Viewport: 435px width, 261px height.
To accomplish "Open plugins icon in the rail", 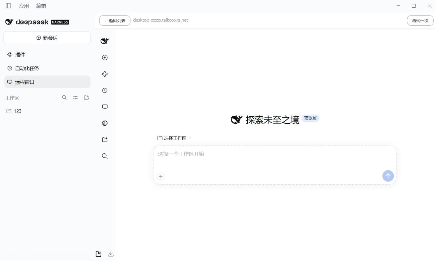I will tap(105, 74).
